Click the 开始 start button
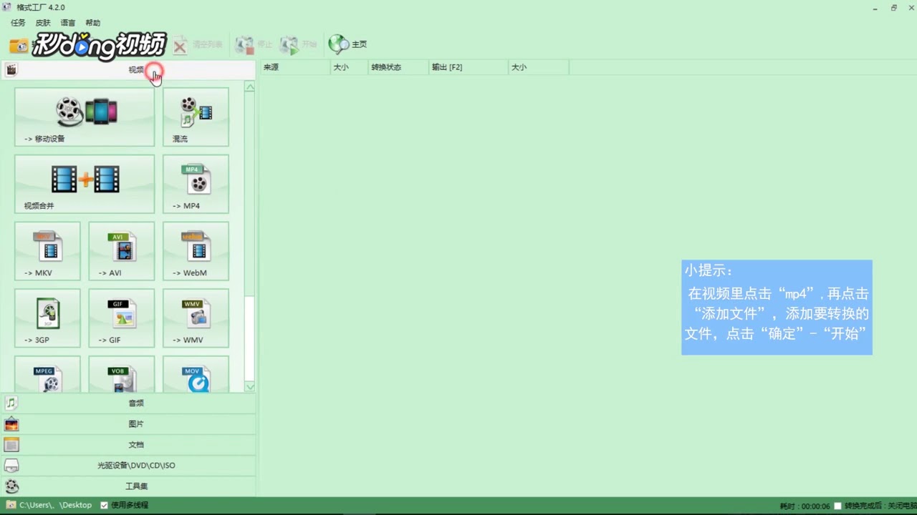Viewport: 917px width, 515px height. pos(299,44)
